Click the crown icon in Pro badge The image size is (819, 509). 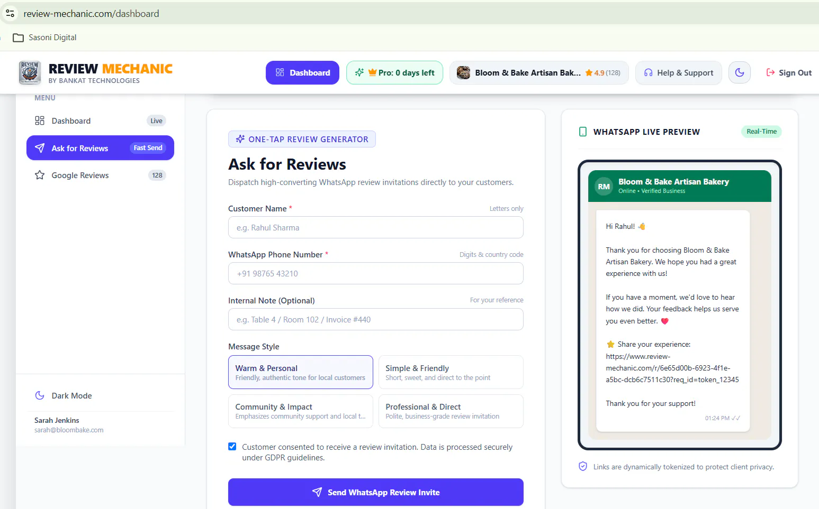(372, 72)
